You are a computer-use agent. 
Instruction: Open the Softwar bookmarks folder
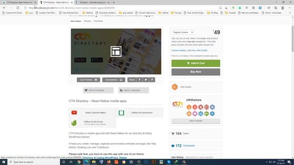click(x=164, y=13)
